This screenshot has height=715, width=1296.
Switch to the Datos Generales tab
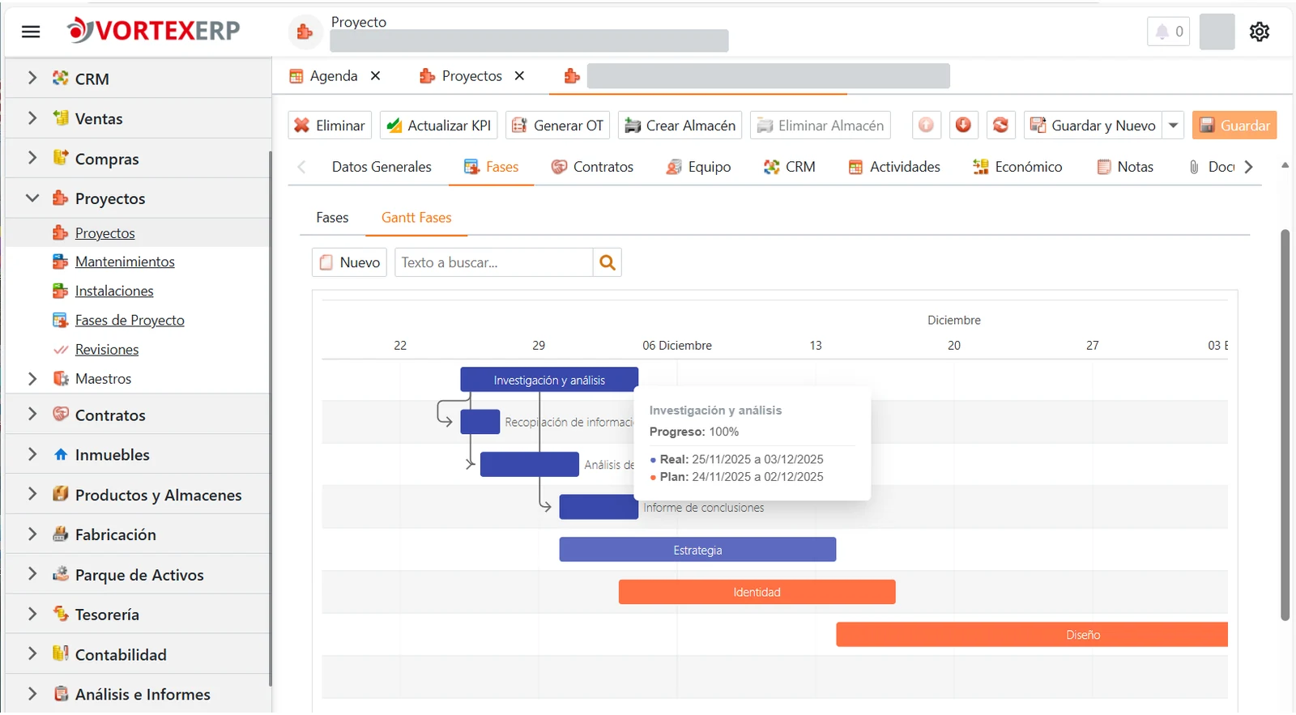[x=382, y=167]
